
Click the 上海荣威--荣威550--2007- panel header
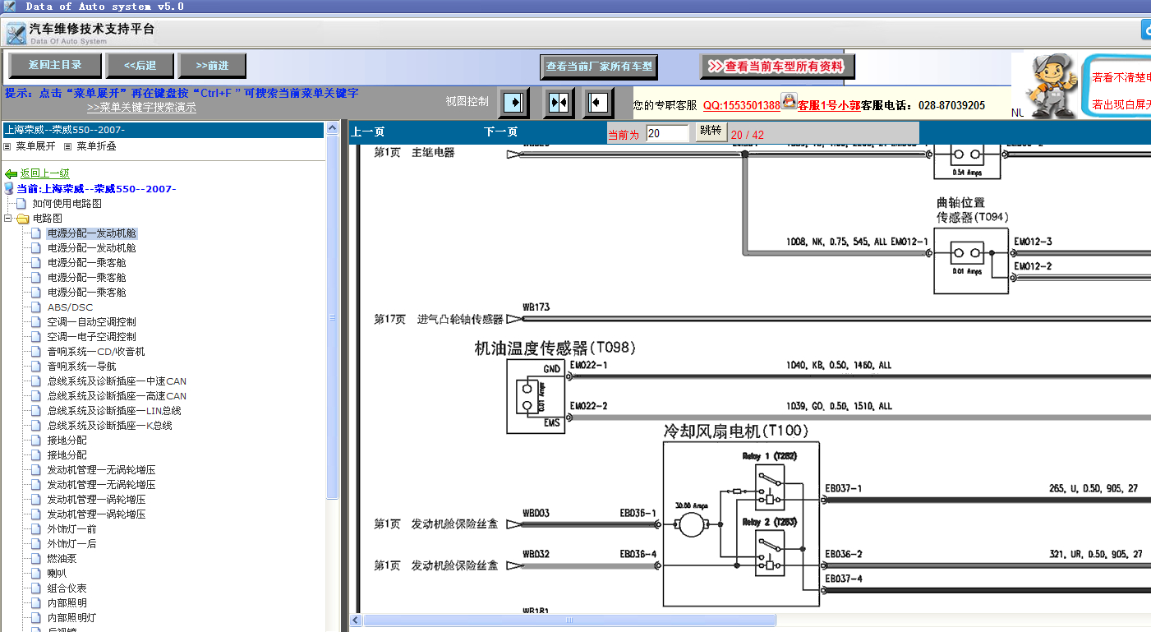[x=163, y=129]
